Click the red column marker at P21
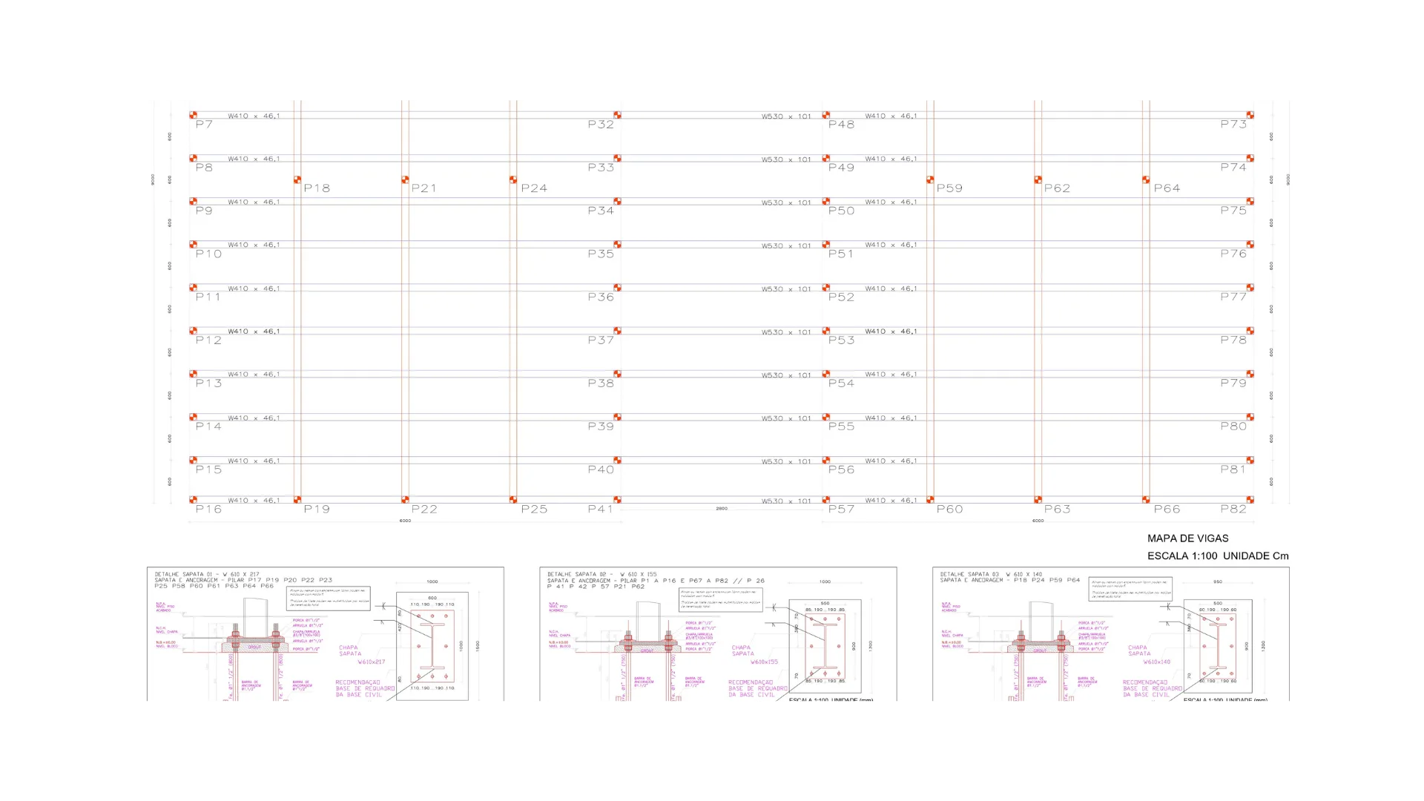Screen dimensions: 1424x801 [405, 179]
